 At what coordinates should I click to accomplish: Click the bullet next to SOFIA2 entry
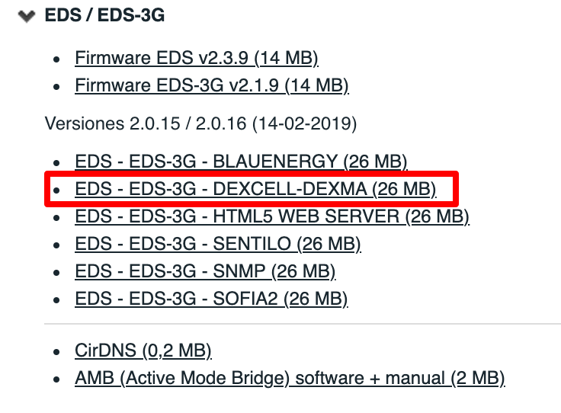56,300
